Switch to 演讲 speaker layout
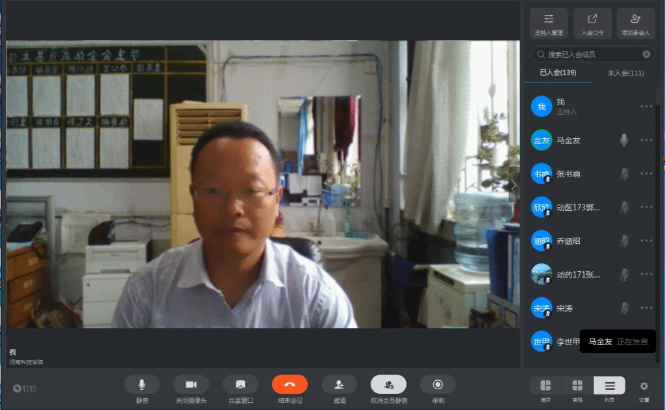Image resolution: width=665 pixels, height=410 pixels. [x=545, y=386]
